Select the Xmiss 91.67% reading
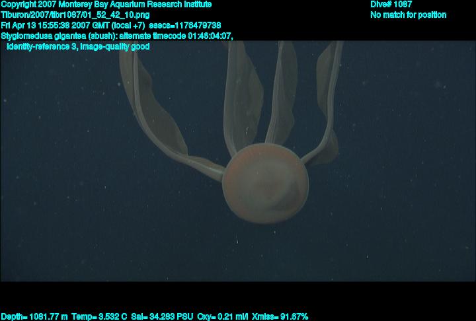Screen dimensions: 476x321 (280, 316)
